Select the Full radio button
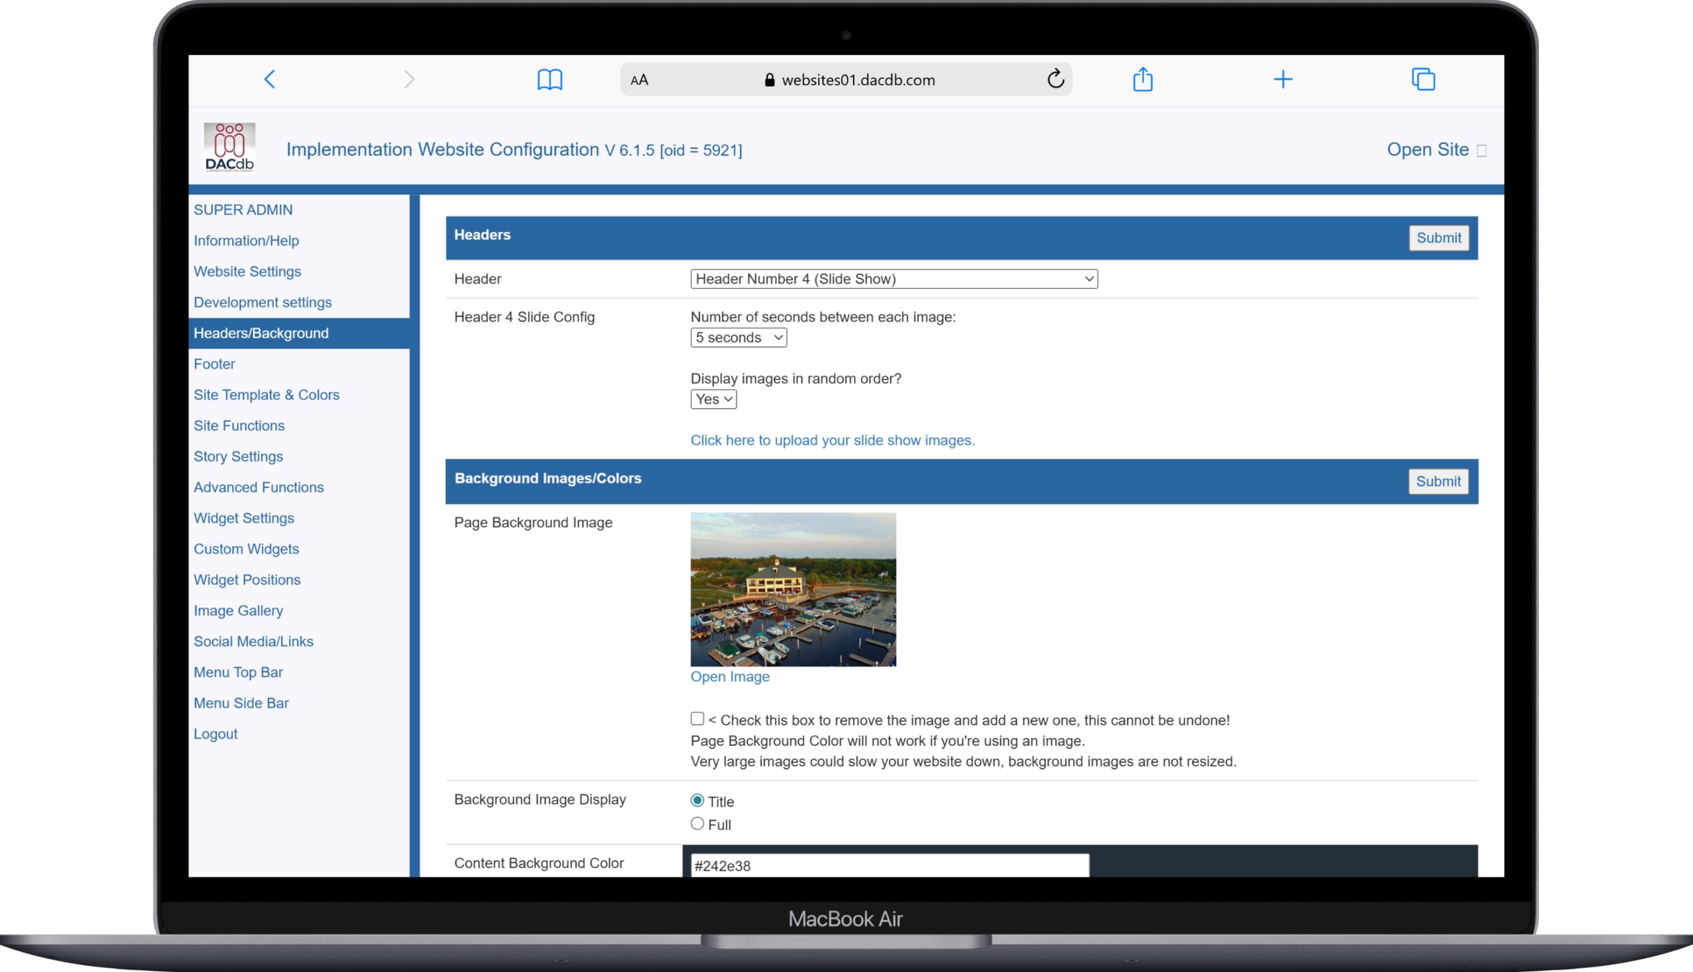The image size is (1693, 972). tap(697, 823)
